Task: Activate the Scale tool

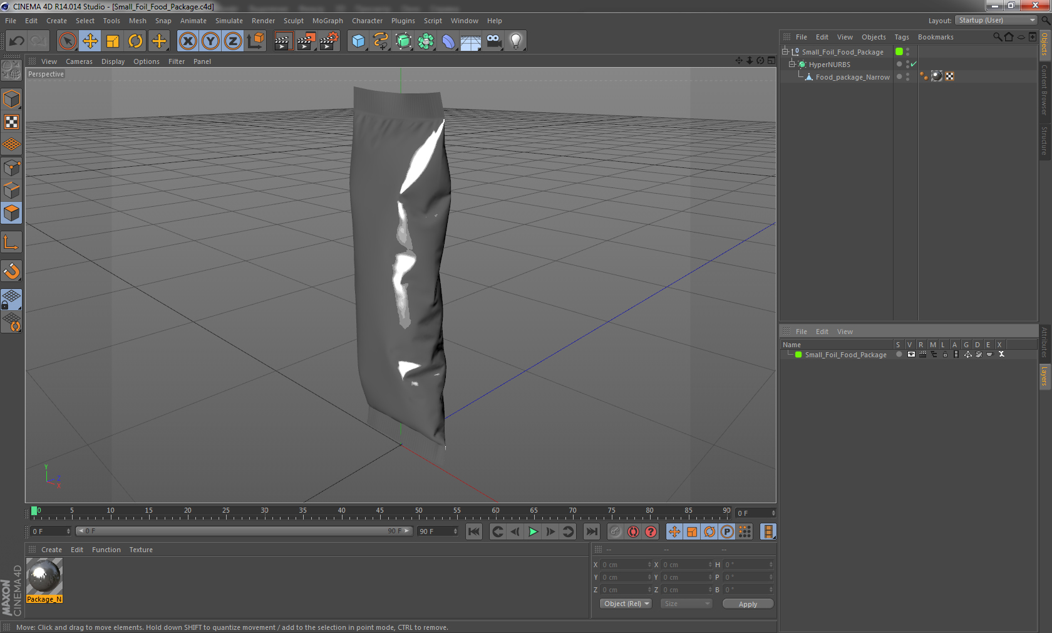Action: (x=113, y=41)
